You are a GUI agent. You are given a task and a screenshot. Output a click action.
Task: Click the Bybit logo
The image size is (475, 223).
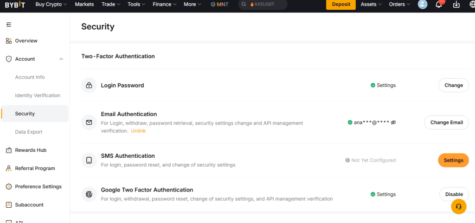point(15,5)
